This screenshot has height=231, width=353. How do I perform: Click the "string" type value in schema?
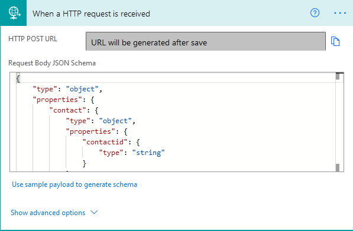point(148,153)
